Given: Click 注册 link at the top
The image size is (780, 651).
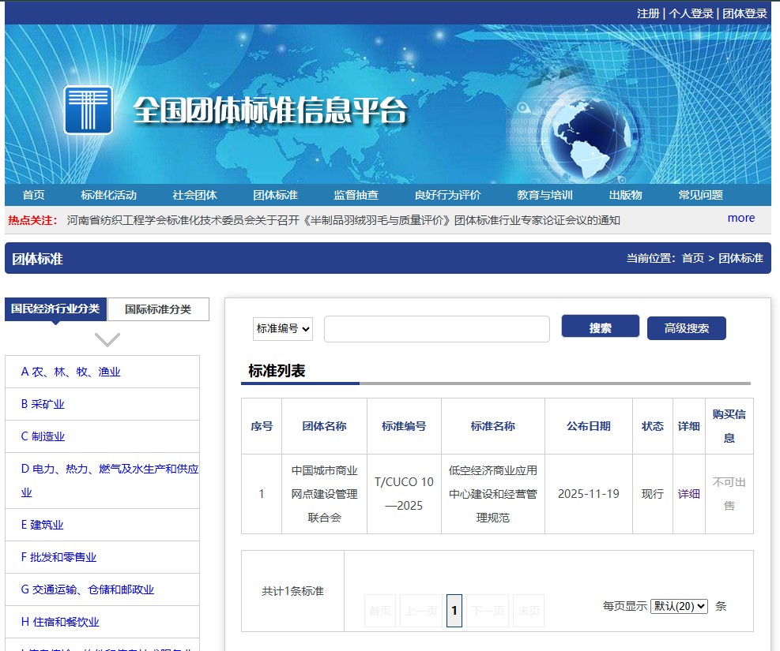Looking at the screenshot, I should tap(648, 13).
